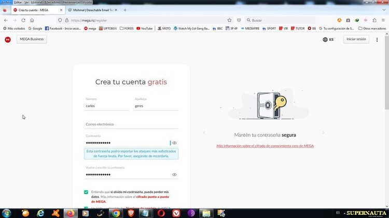Click the Iniciar sesión button
The width and height of the screenshot is (389, 218).
pos(356,39)
